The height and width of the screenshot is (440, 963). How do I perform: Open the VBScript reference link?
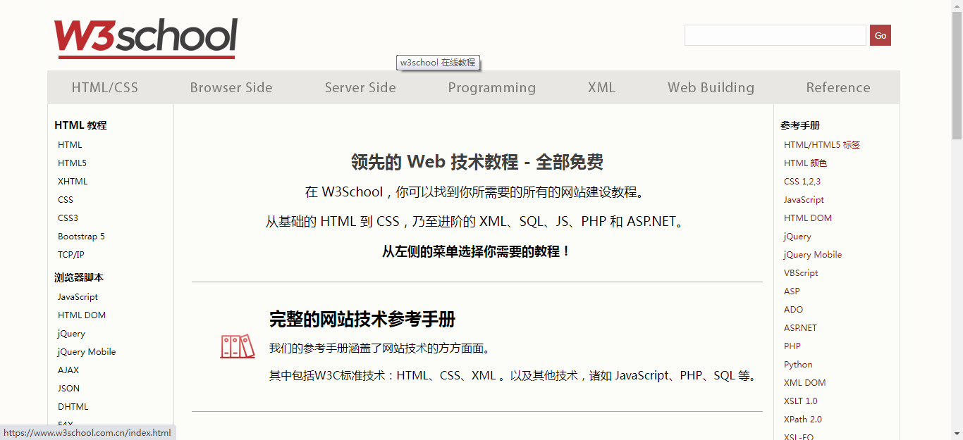tap(801, 272)
